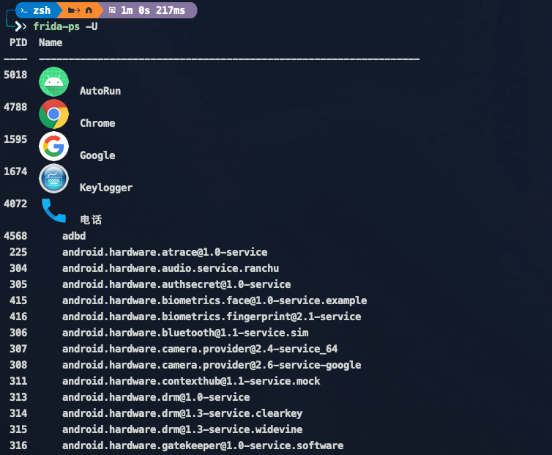Screen dimensions: 552x455
Task: Click the 'Keylogger' process name
Action: 106,188
